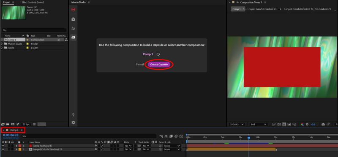338x157 pixels.
Task: Open the Composition Mini-Flowchart in timeline
Action: [161, 136]
